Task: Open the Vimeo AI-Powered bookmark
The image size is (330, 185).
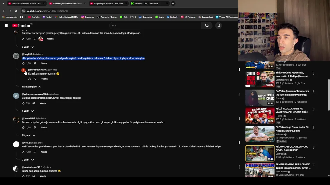Action: tap(226, 17)
